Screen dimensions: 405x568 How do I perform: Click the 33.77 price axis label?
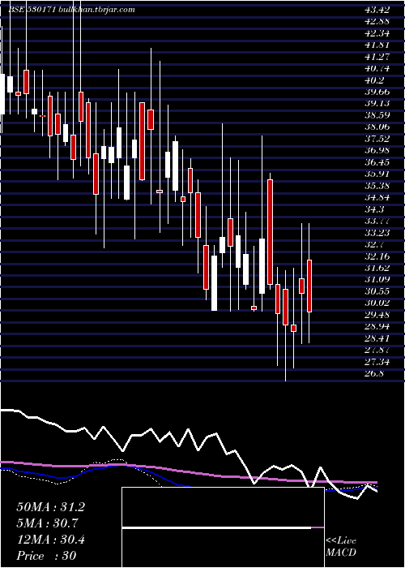(377, 221)
